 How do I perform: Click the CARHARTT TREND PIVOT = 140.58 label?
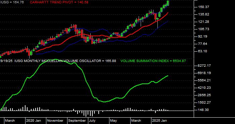59,2
